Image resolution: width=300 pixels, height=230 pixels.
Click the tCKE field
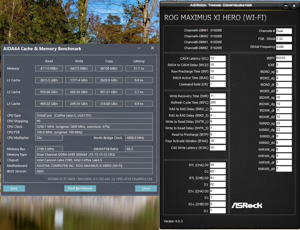[x=284, y=65]
